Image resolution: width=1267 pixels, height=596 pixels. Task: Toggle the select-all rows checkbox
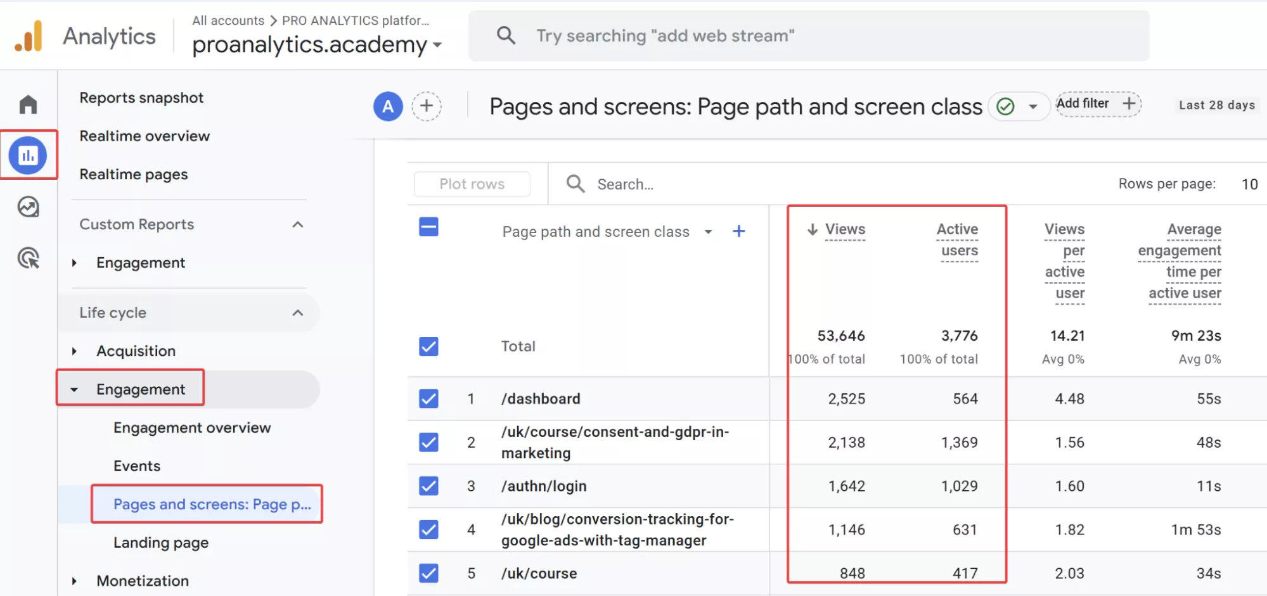tap(428, 227)
